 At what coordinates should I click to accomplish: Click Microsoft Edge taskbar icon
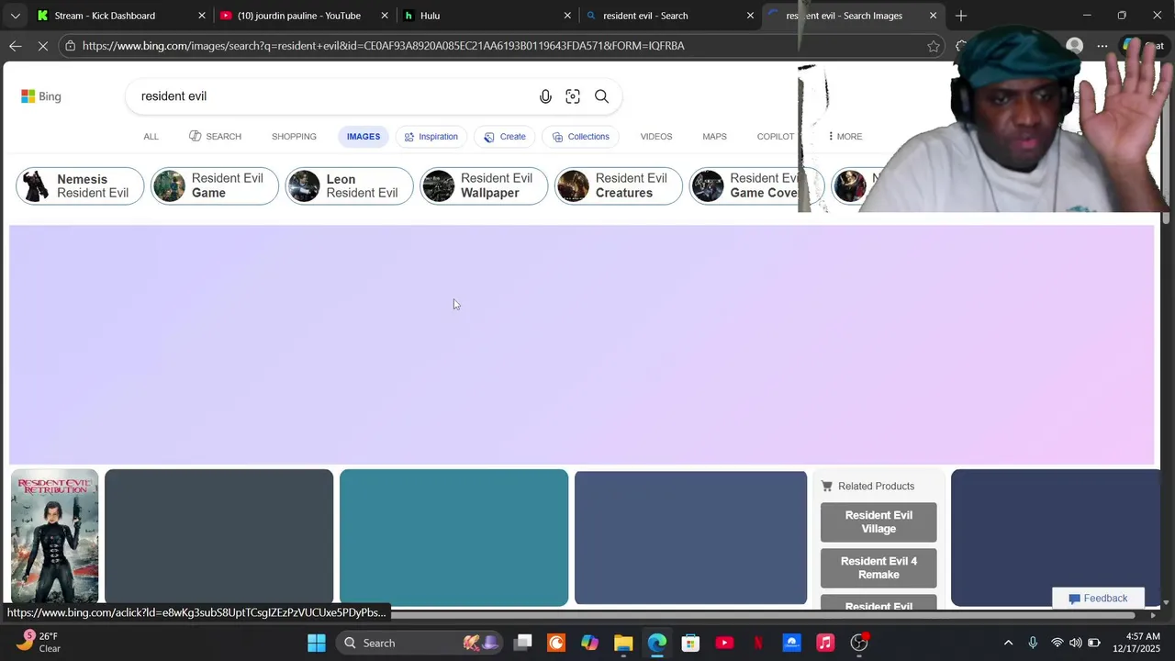coord(657,643)
